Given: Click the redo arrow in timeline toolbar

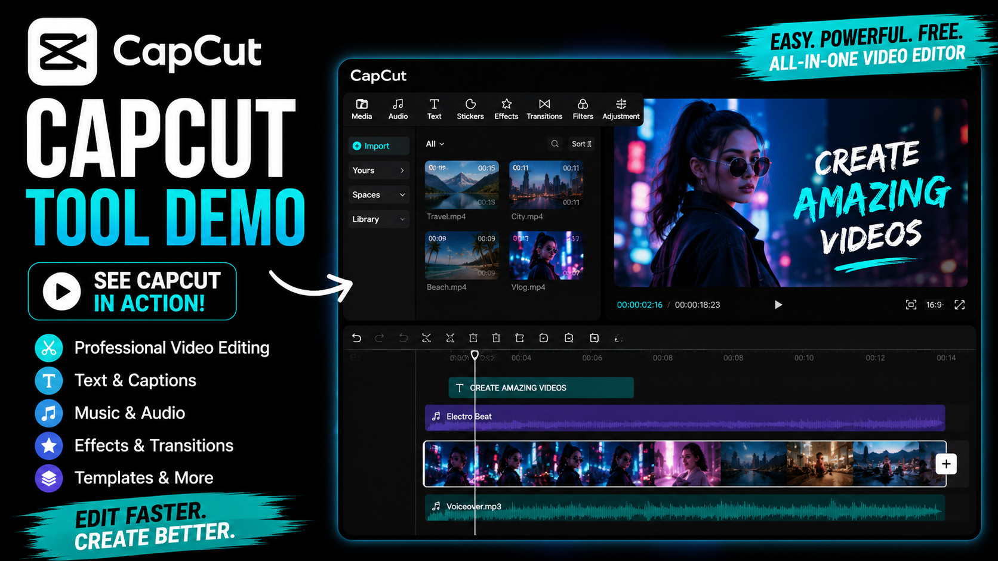Looking at the screenshot, I should 379,338.
